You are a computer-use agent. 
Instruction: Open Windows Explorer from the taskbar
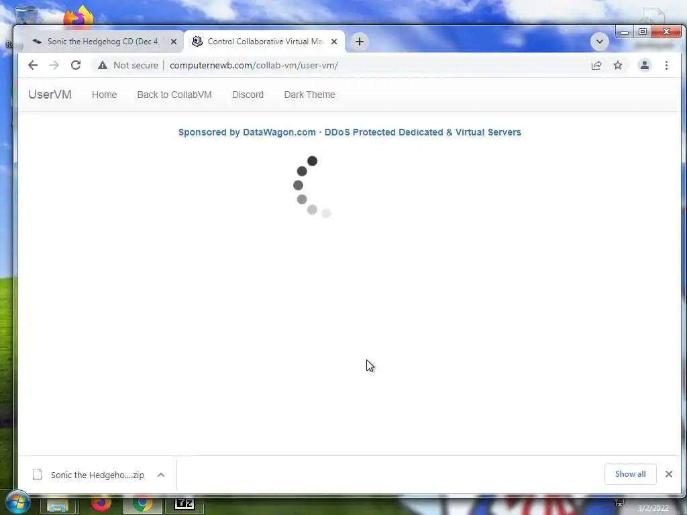click(58, 506)
